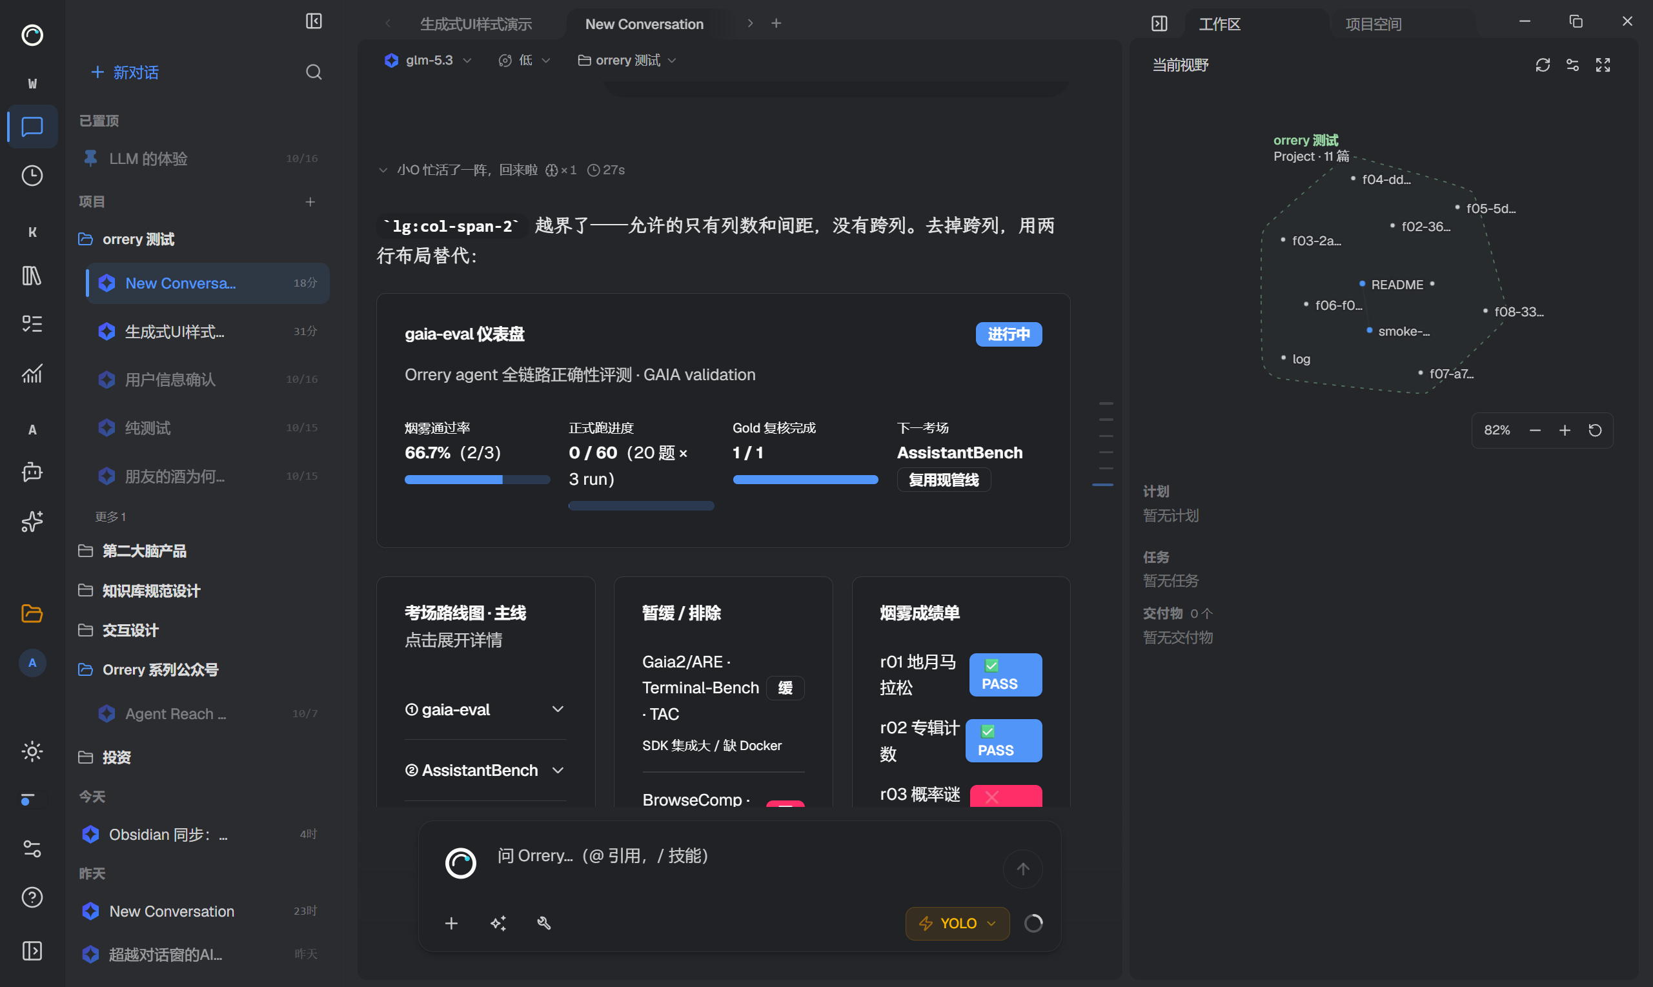Reset graph zoom level

tap(1595, 431)
